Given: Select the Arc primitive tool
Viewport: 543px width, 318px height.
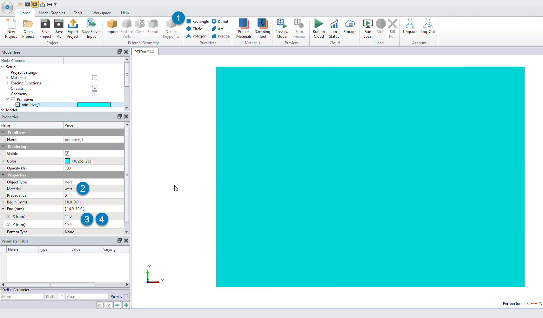Looking at the screenshot, I should 218,29.
